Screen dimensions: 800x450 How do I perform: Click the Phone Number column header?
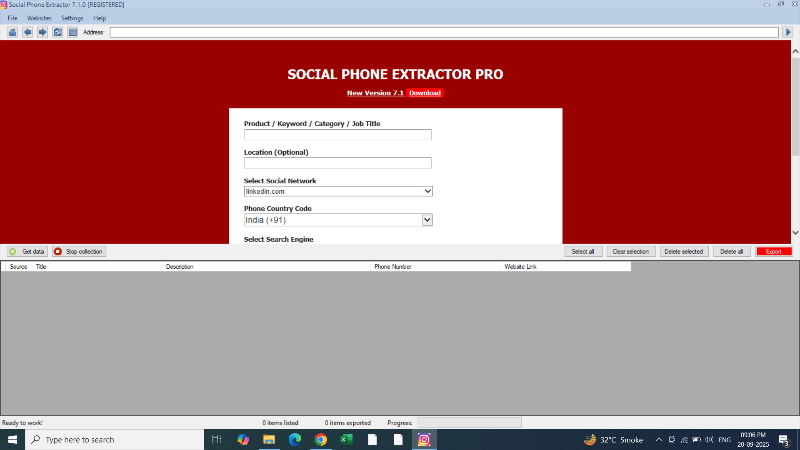[x=392, y=267]
